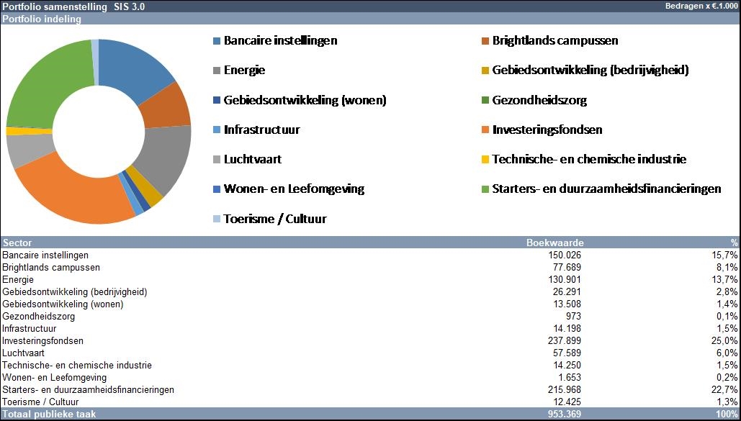Select the Gezondheidszorg table row label

coord(39,317)
